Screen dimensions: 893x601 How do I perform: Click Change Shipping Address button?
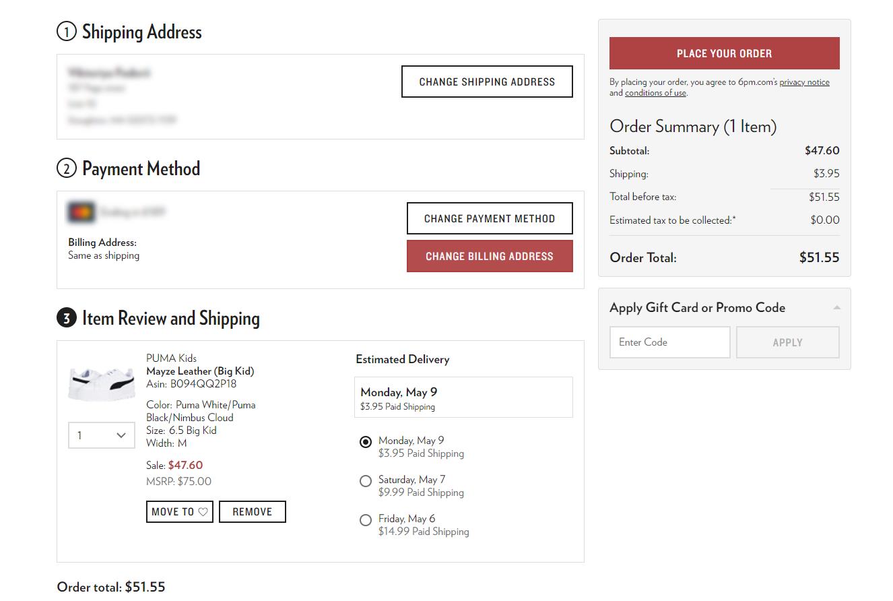tap(487, 82)
